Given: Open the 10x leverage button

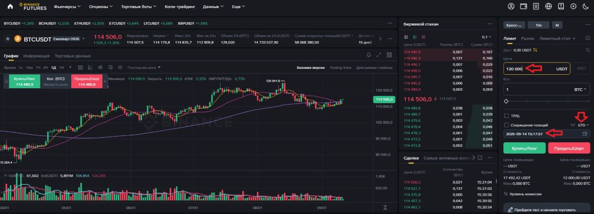Looking at the screenshot, I should (x=539, y=25).
